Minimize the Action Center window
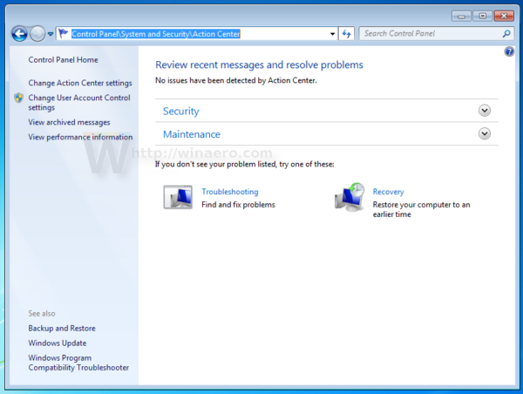Viewport: 523px width, 394px height. [x=461, y=16]
